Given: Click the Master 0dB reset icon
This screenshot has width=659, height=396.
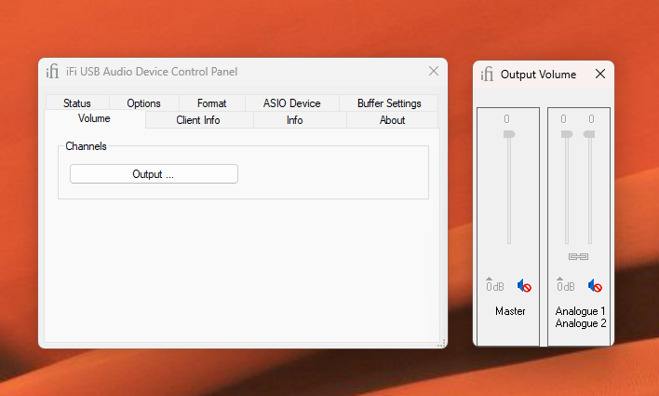Looking at the screenshot, I should [x=494, y=285].
